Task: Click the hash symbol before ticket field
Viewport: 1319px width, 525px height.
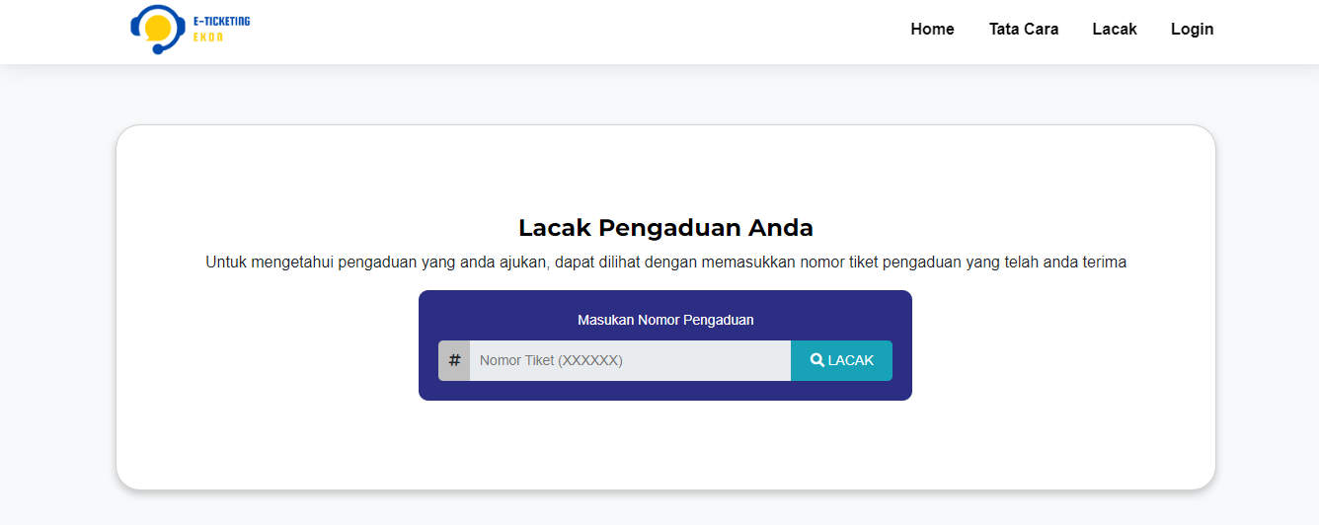Action: pos(454,360)
